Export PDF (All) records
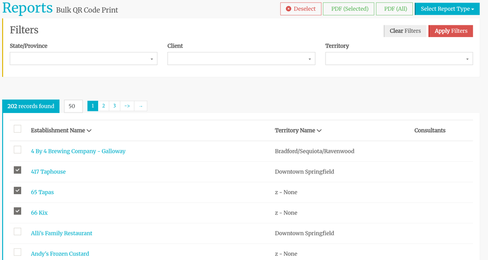This screenshot has height=260, width=488. (394, 9)
